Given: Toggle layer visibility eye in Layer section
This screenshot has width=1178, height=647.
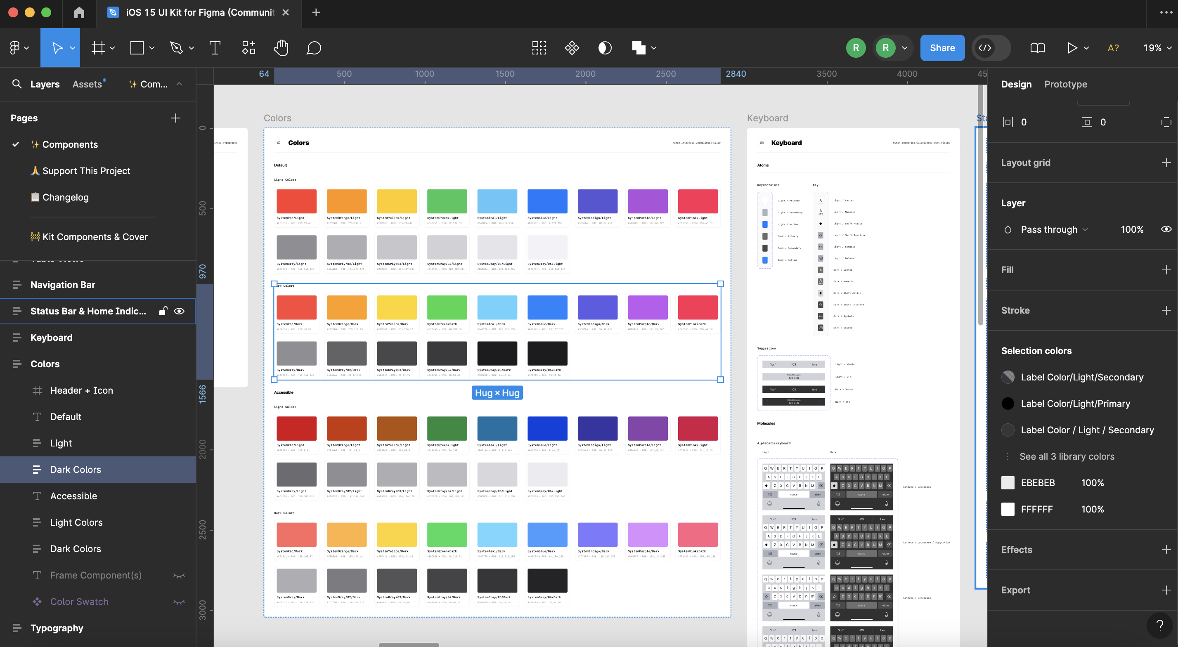Looking at the screenshot, I should tap(1166, 229).
